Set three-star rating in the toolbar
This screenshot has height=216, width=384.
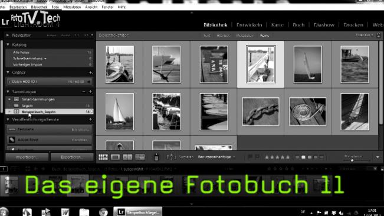pyautogui.click(x=277, y=157)
